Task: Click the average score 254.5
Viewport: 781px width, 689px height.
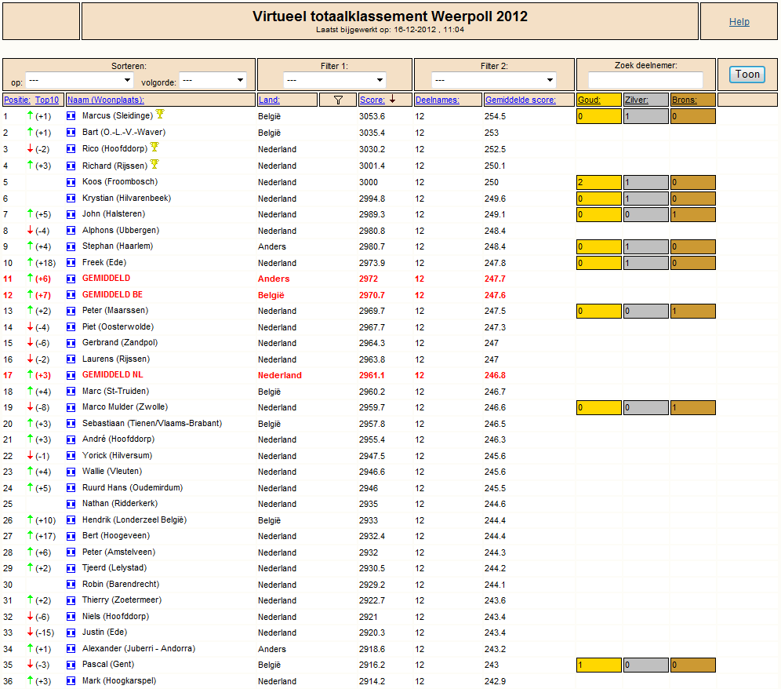Action: (495, 116)
